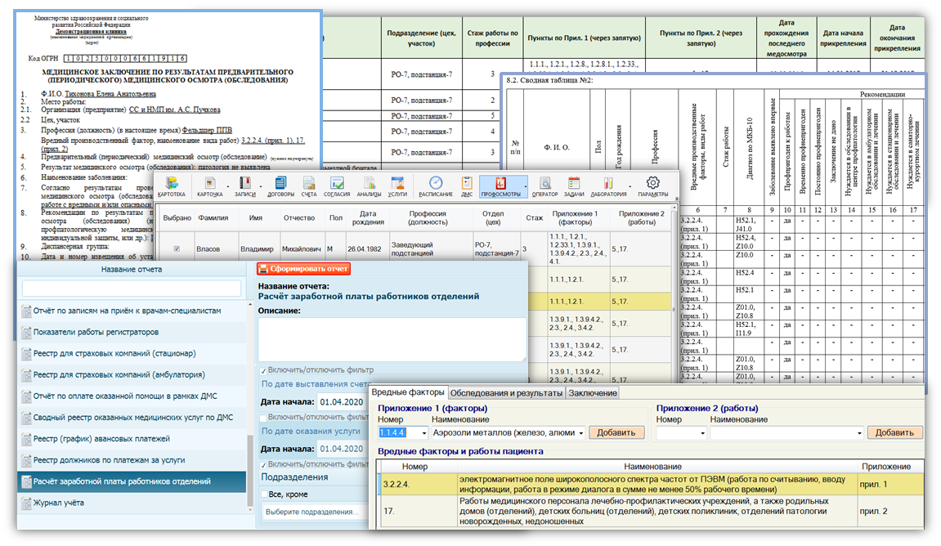Open dropdown arrow next to Профосмотры
The image size is (941, 546).
click(x=526, y=186)
